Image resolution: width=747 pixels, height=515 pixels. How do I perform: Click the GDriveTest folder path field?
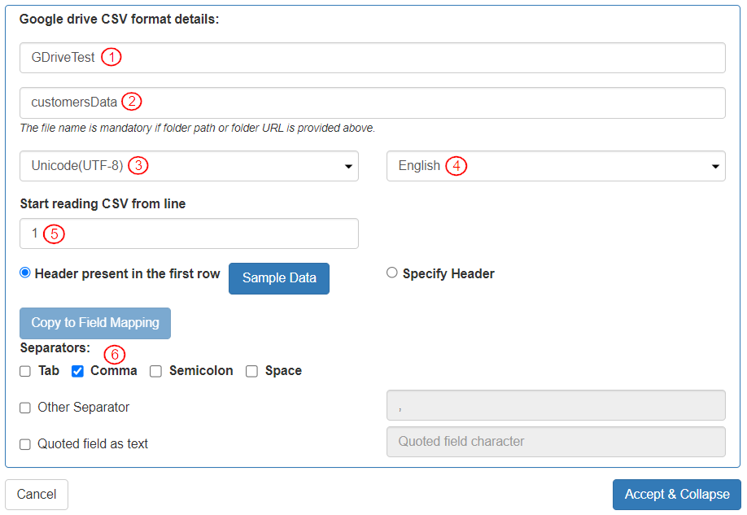(372, 58)
